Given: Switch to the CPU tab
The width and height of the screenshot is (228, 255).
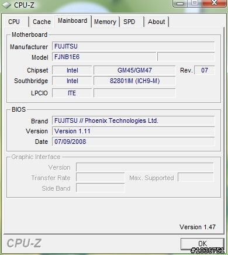Looking at the screenshot, I should (x=16, y=22).
